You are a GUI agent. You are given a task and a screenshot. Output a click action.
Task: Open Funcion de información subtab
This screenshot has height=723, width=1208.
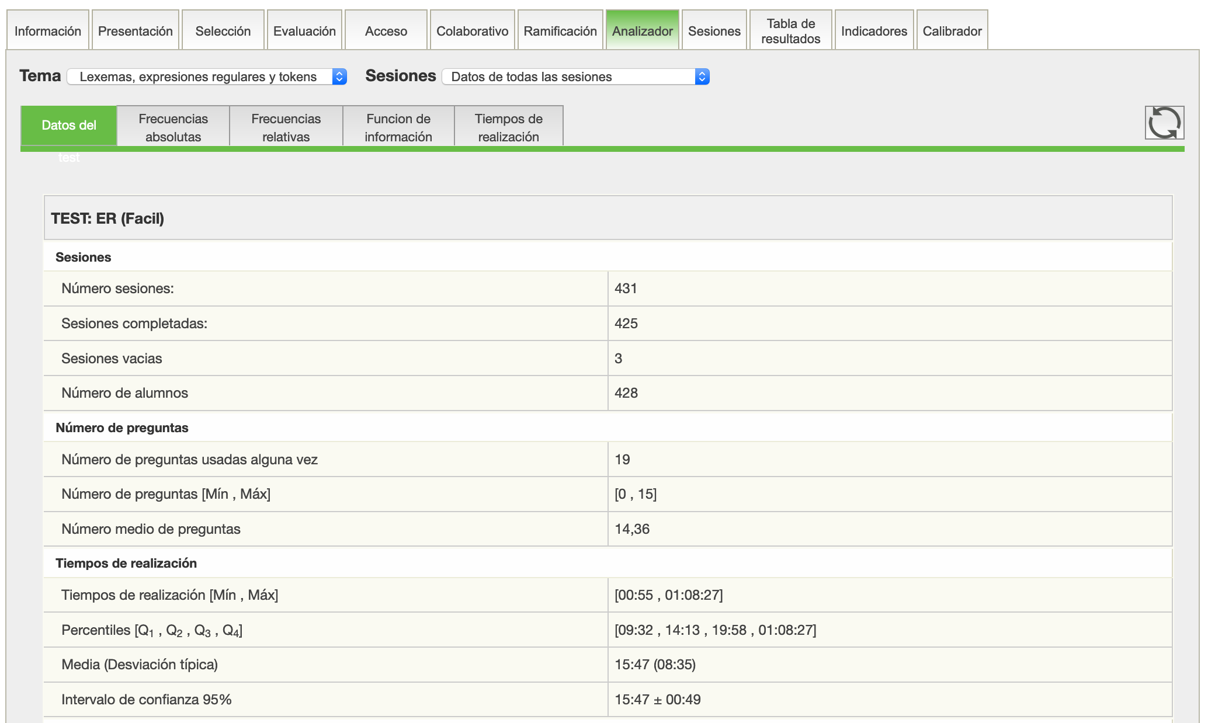pyautogui.click(x=398, y=127)
